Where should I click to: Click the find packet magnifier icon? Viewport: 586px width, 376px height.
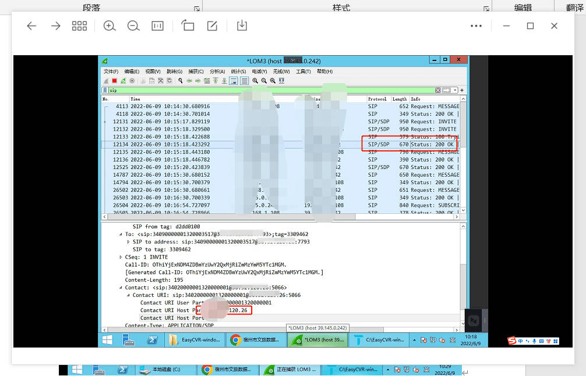click(181, 81)
